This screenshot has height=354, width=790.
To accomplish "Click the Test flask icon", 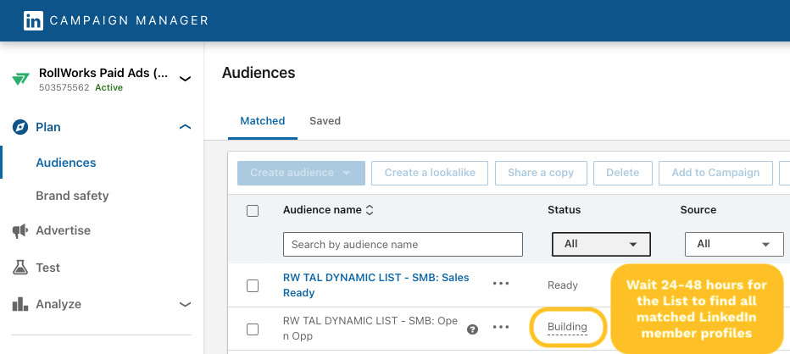I will coord(20,268).
